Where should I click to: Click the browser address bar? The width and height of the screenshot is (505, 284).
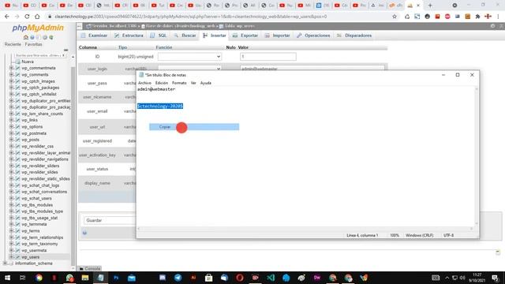(x=219, y=17)
